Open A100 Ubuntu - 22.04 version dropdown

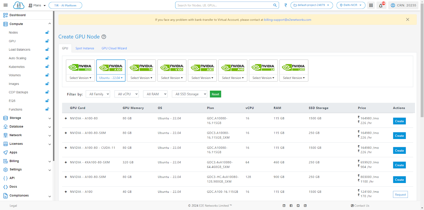click(111, 78)
